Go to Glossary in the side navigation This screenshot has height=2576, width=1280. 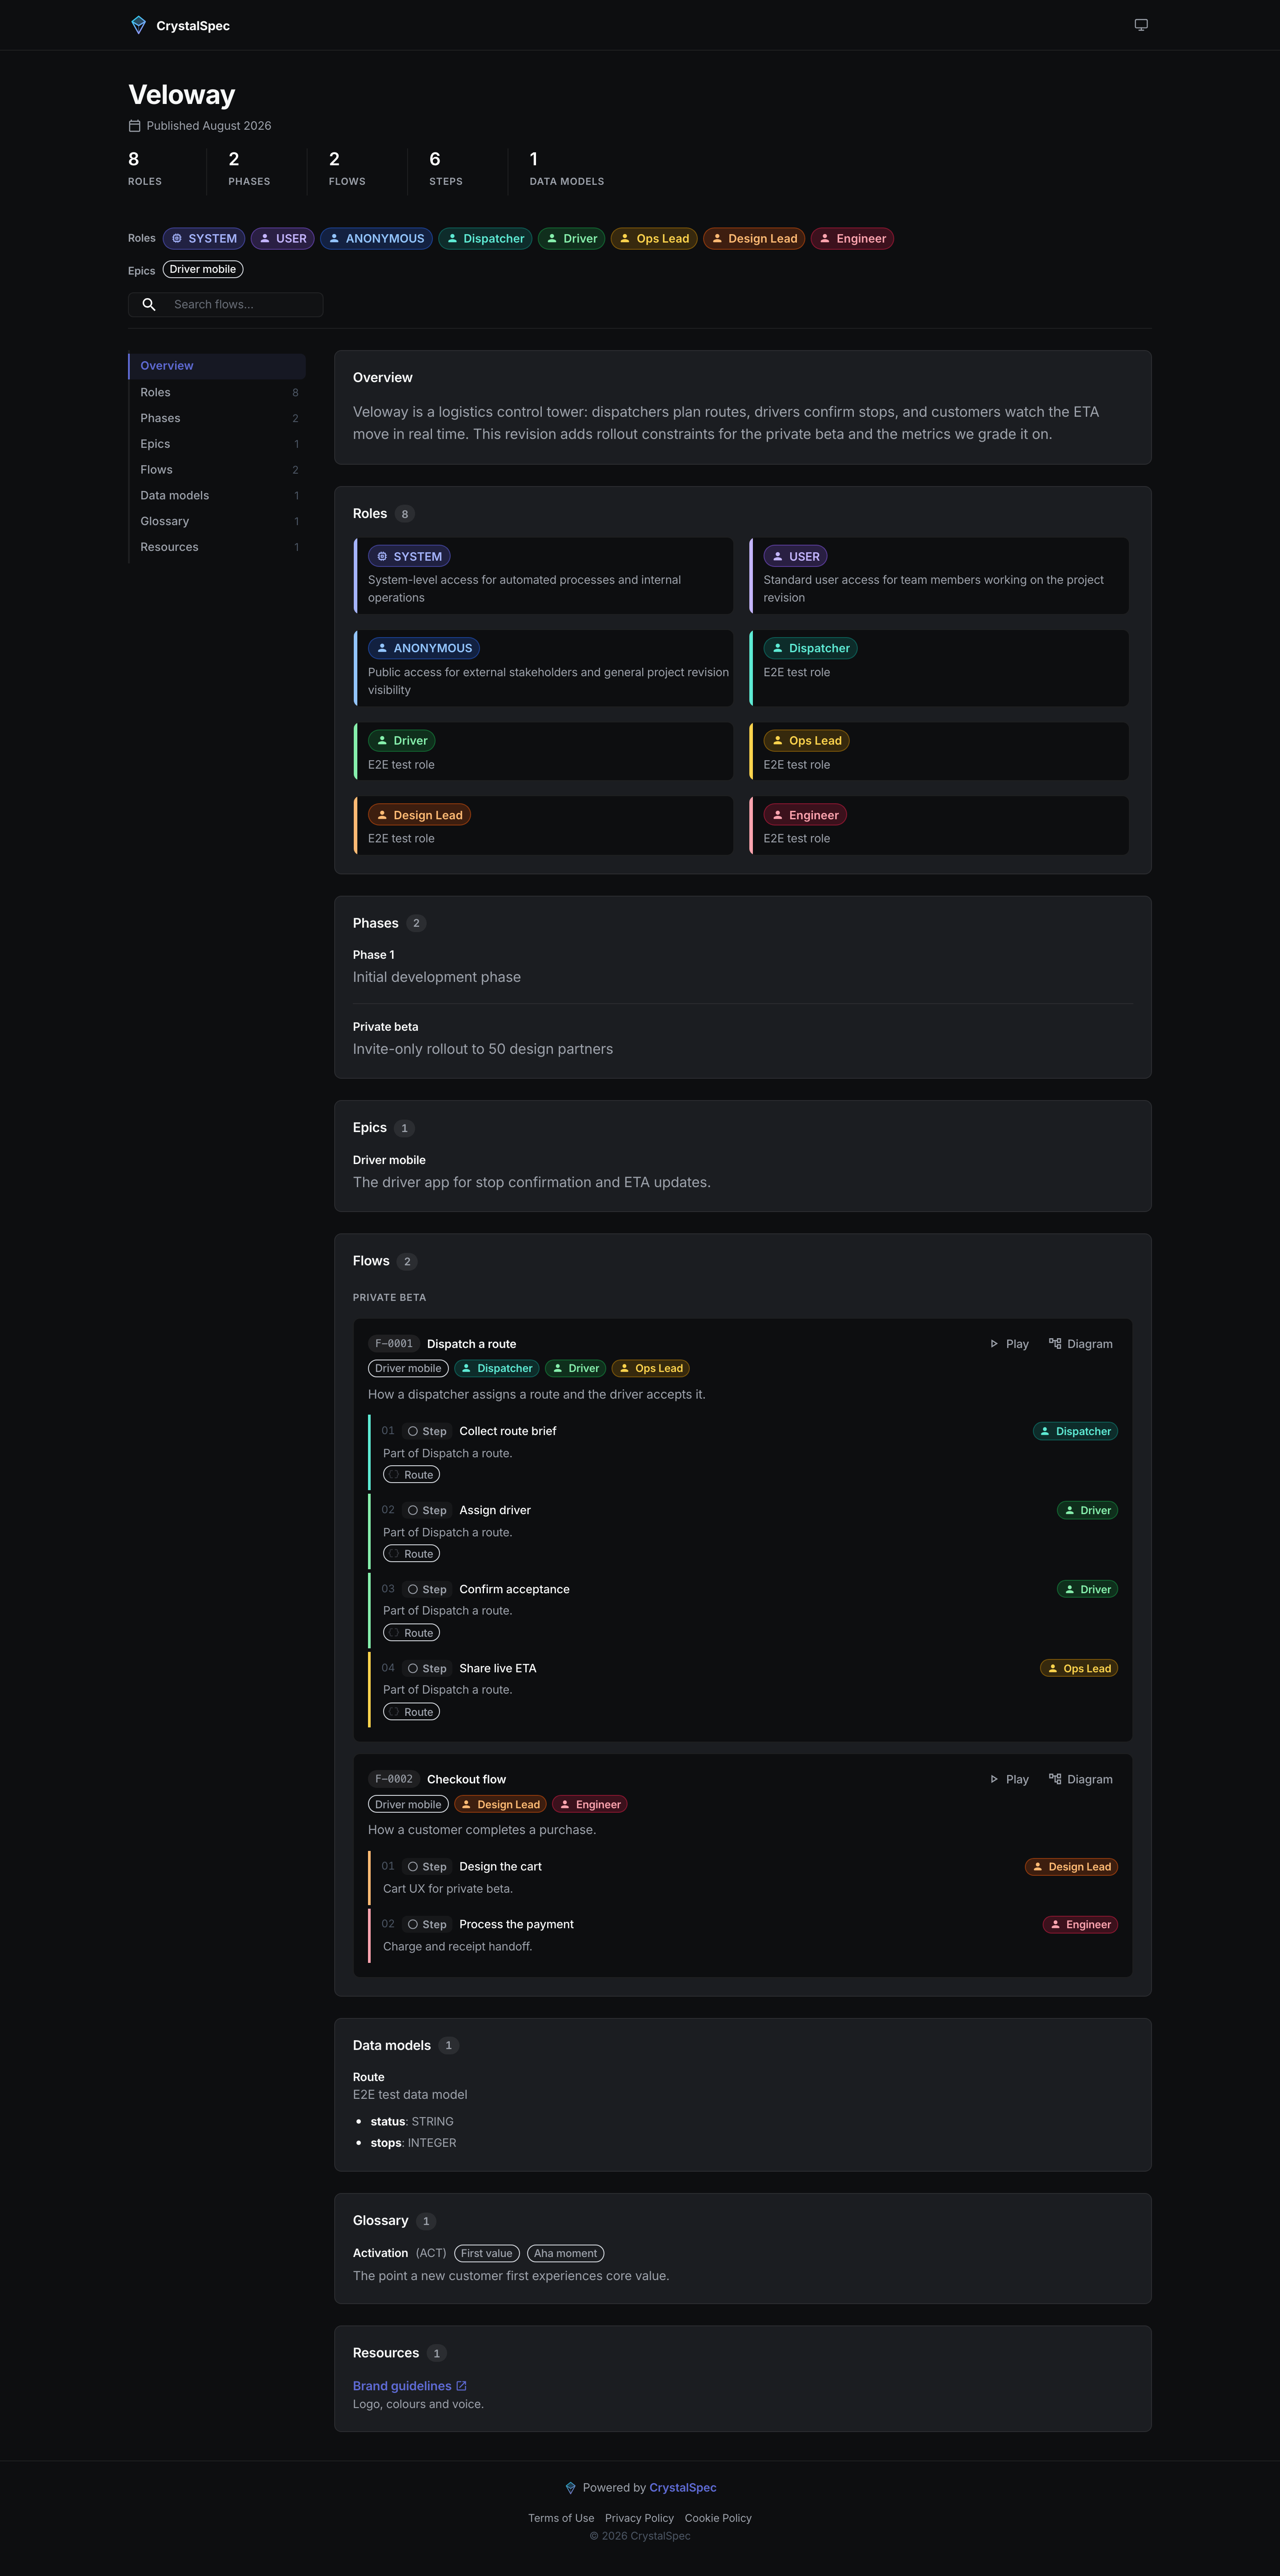tap(217, 521)
